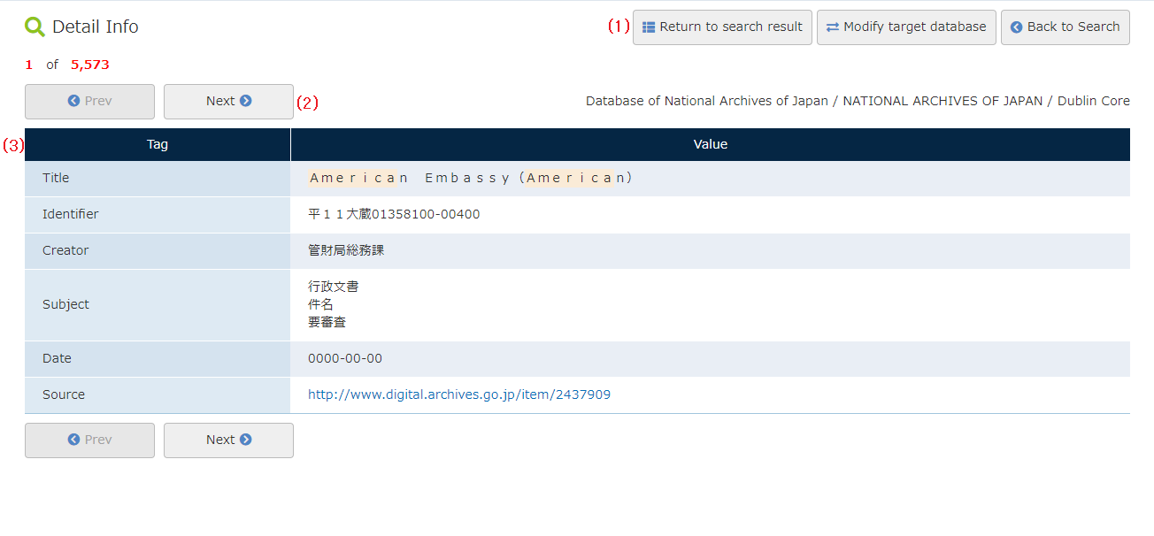Click the Next button below the table

pos(228,440)
